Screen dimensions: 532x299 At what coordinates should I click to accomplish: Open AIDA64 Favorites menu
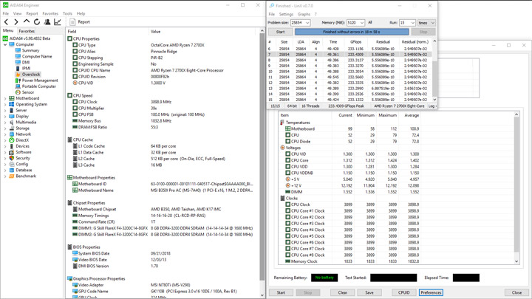click(x=50, y=13)
